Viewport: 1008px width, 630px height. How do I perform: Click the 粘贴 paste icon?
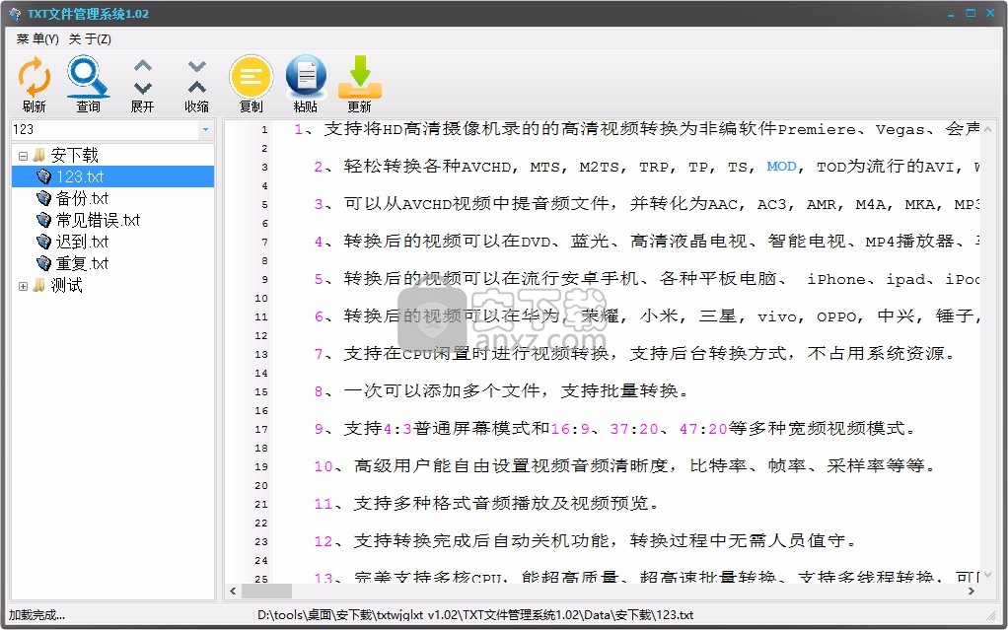pyautogui.click(x=306, y=77)
